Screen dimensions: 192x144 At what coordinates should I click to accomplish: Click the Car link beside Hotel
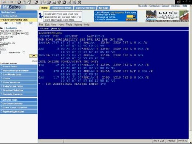[x=31, y=23]
